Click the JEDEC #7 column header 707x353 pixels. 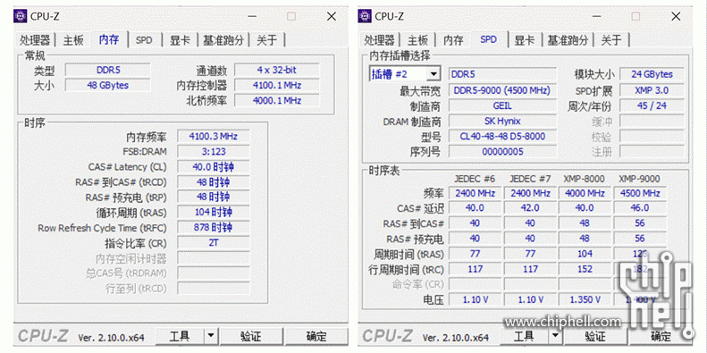coord(530,179)
